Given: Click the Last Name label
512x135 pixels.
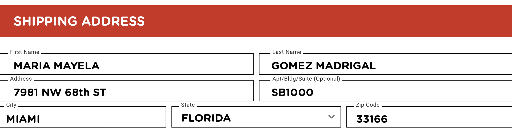Looking at the screenshot, I should click(287, 52).
